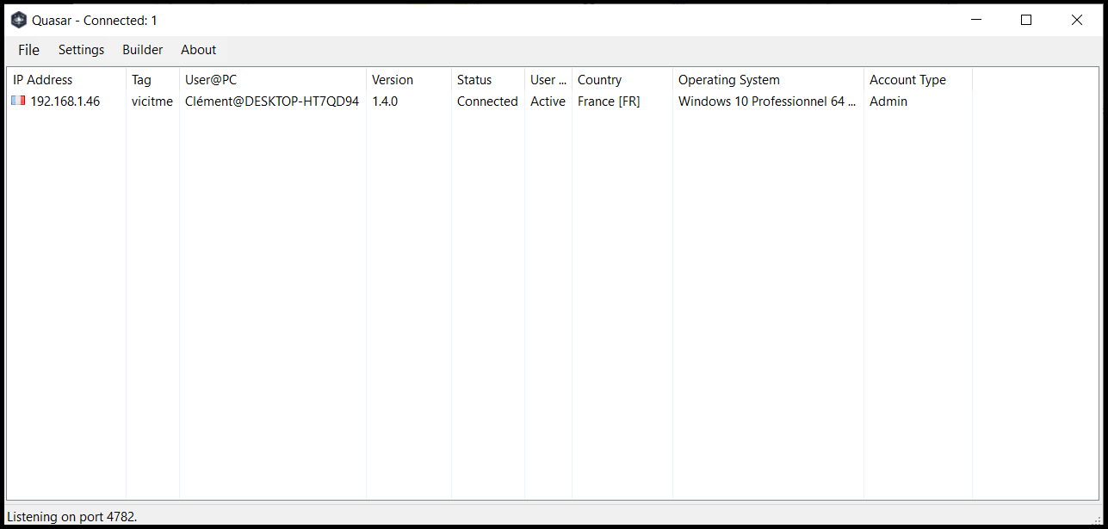Click the Windows 10 Professionnel OS cell

[766, 101]
